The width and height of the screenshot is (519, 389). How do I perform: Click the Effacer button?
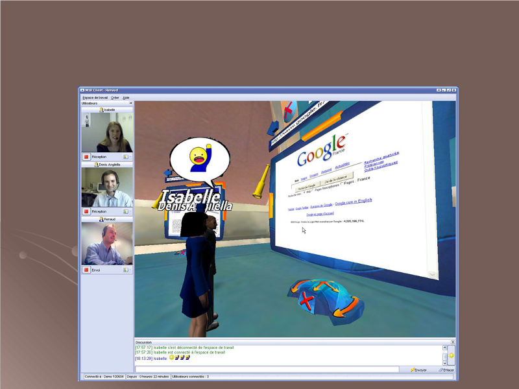(x=446, y=370)
